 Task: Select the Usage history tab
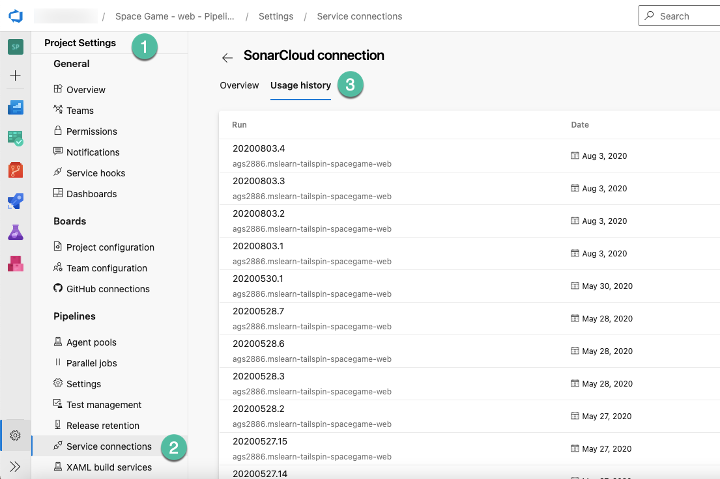pyautogui.click(x=300, y=85)
